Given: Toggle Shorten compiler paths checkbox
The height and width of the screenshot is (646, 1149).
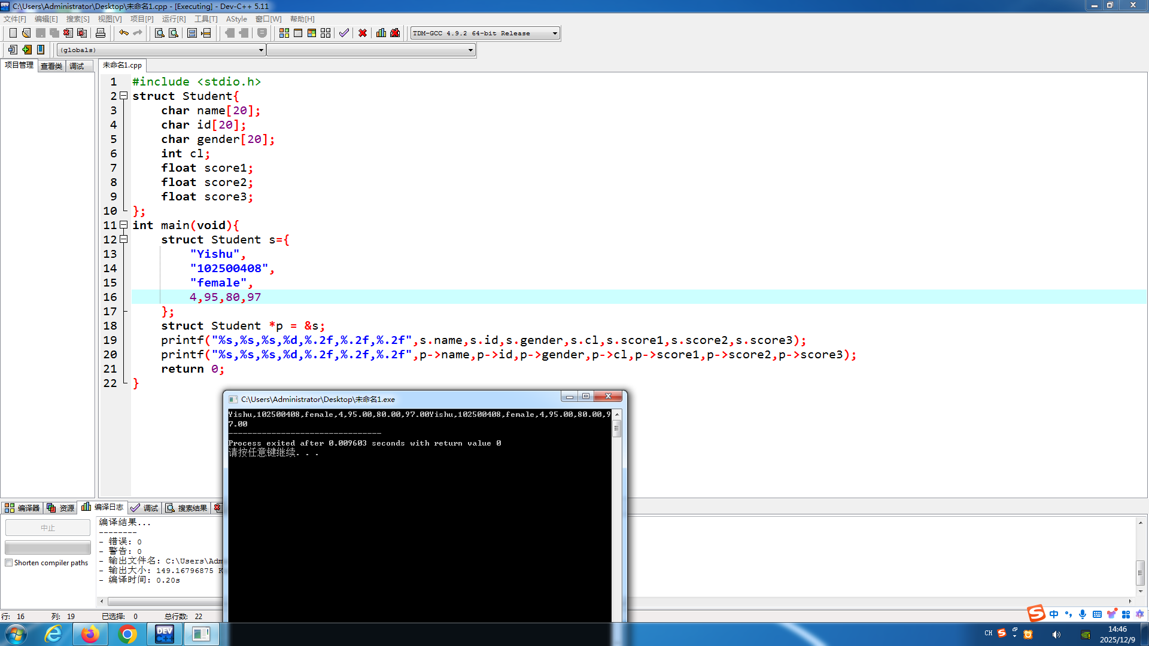Looking at the screenshot, I should click(9, 563).
